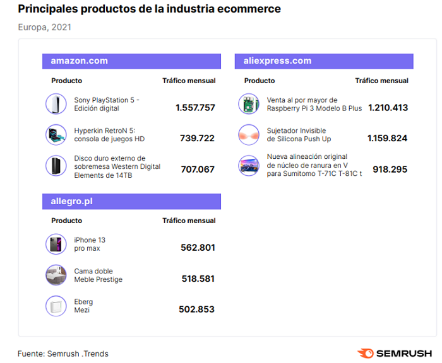This screenshot has width=442, height=363.
Task: Click the Raspberry Pi 3 product icon
Action: [249, 104]
